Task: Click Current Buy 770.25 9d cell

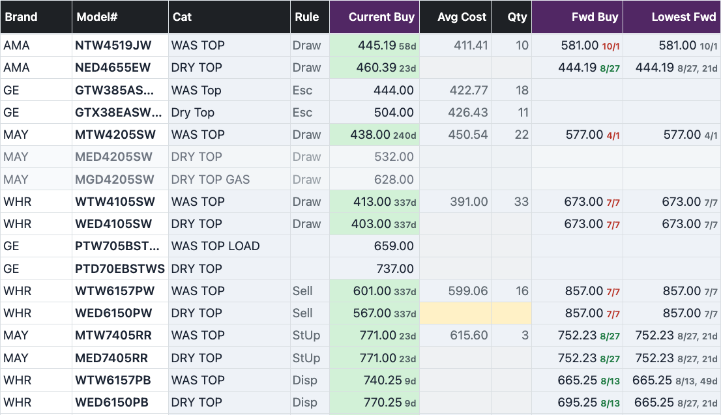Action: (x=374, y=402)
